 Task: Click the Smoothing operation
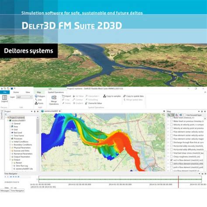click(x=92, y=100)
